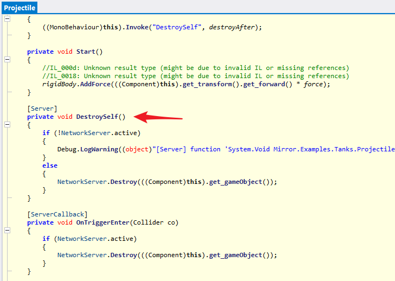This screenshot has width=395, height=281.
Task: Select the IL_000d warning comment
Action: (x=196, y=68)
